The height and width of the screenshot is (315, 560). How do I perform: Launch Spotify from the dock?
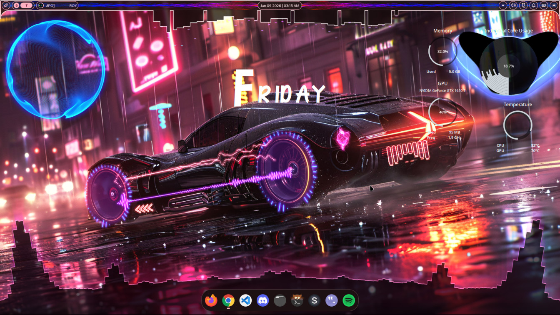(x=348, y=300)
